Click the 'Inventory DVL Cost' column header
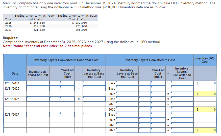The width and height of the screenshot is (221, 136). click(x=205, y=60)
